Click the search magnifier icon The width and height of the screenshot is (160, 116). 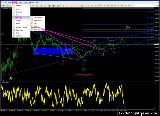point(154,5)
